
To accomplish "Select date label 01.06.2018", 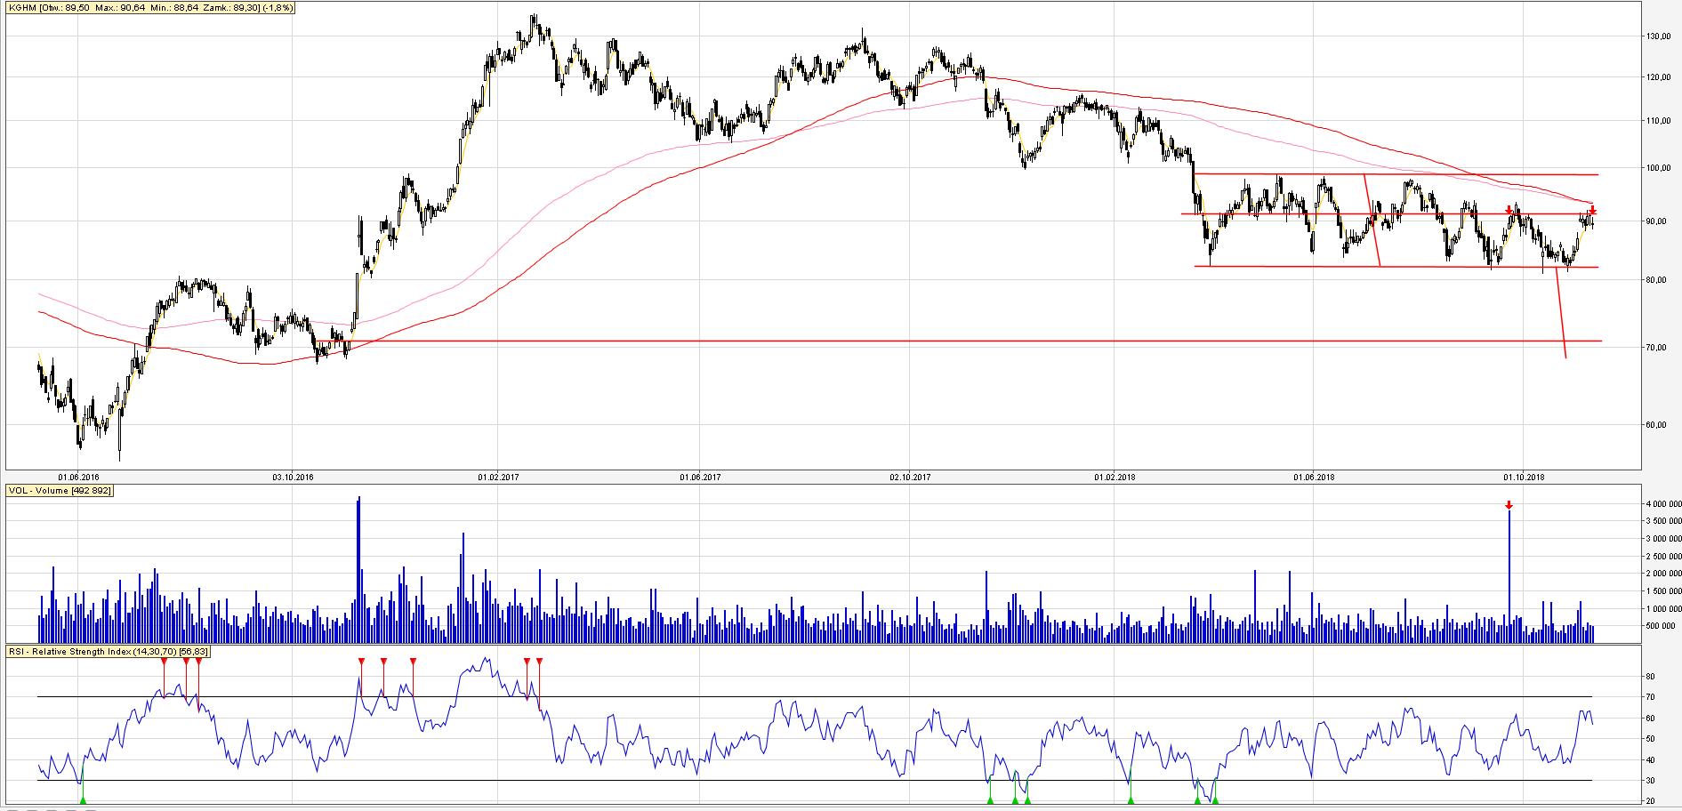I will click(1314, 478).
